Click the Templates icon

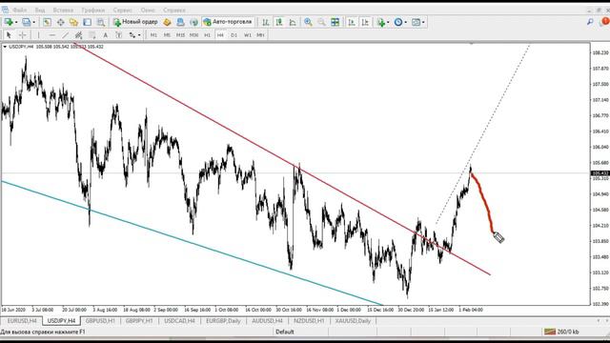tap(416, 22)
